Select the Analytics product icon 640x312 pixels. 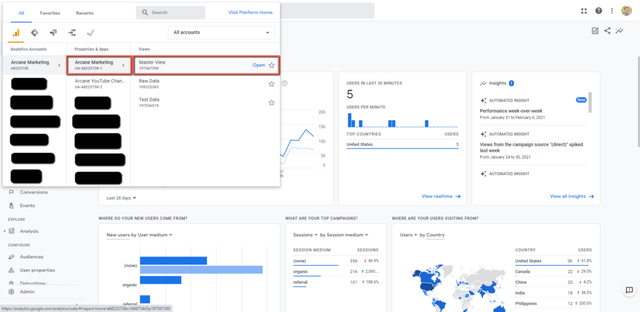(x=16, y=32)
